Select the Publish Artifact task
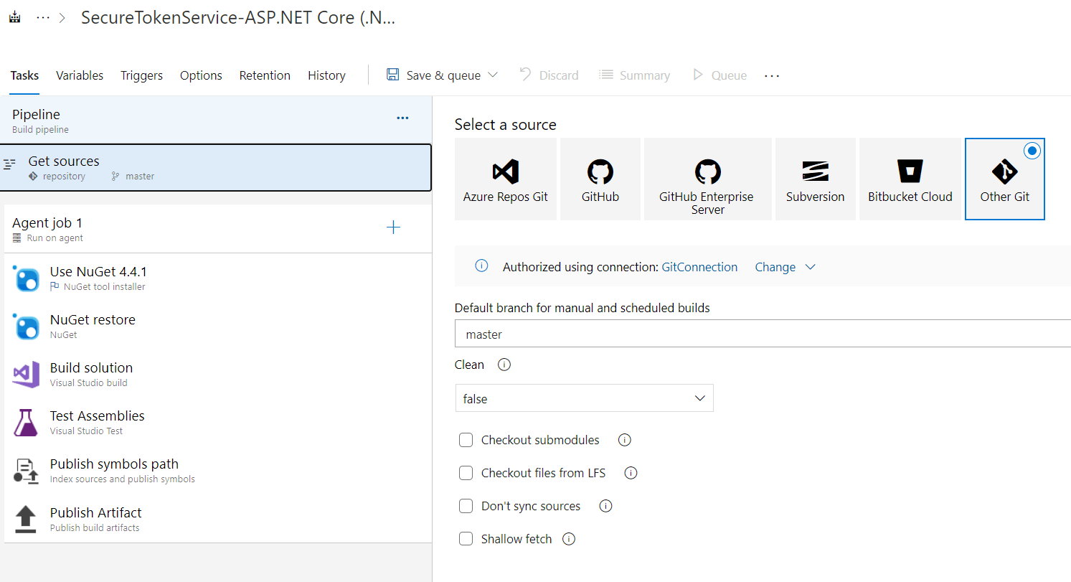Viewport: 1071px width, 582px height. point(218,519)
